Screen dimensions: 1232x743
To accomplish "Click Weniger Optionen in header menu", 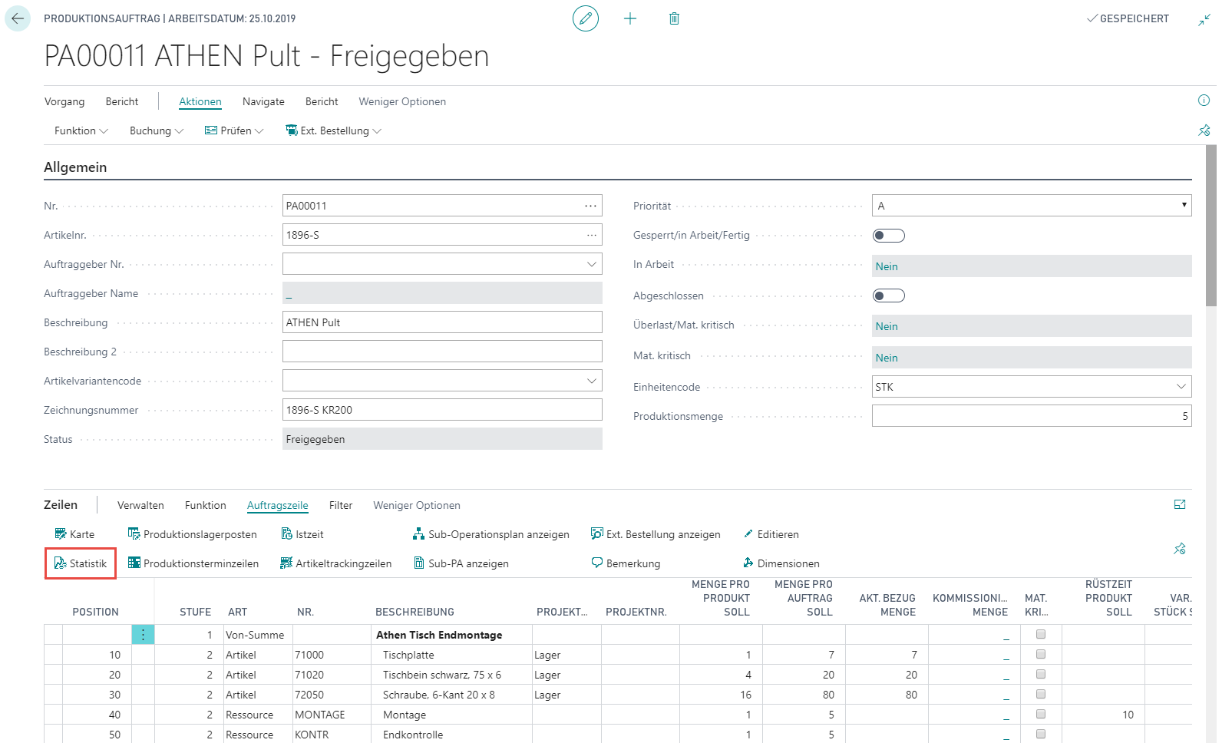I will point(402,101).
